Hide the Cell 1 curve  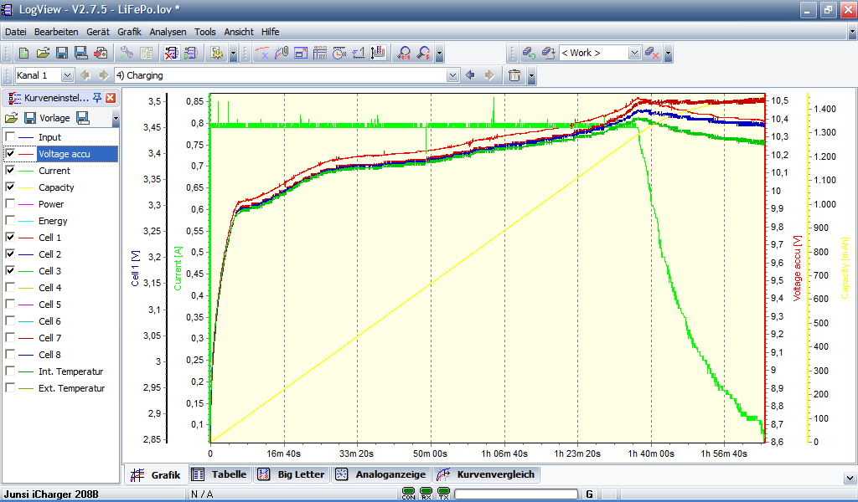click(10, 237)
